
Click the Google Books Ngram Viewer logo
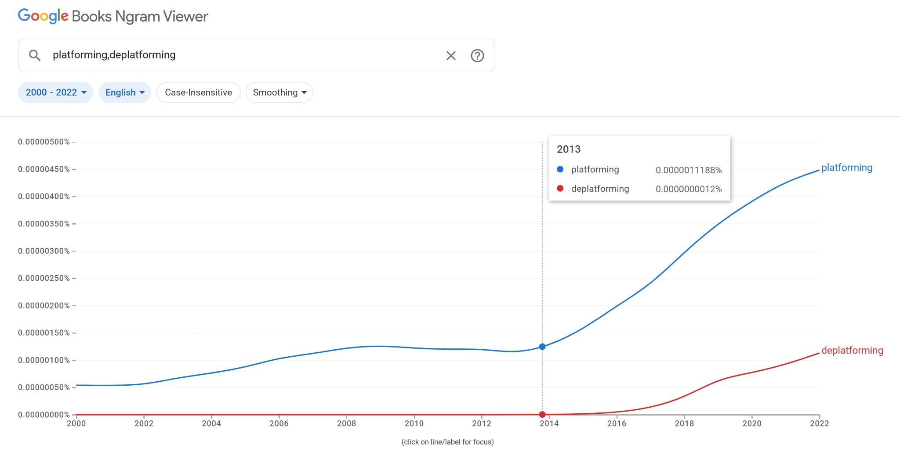[113, 16]
